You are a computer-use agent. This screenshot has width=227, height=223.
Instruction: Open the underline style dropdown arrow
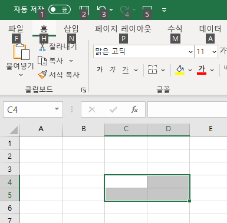coord(136,70)
